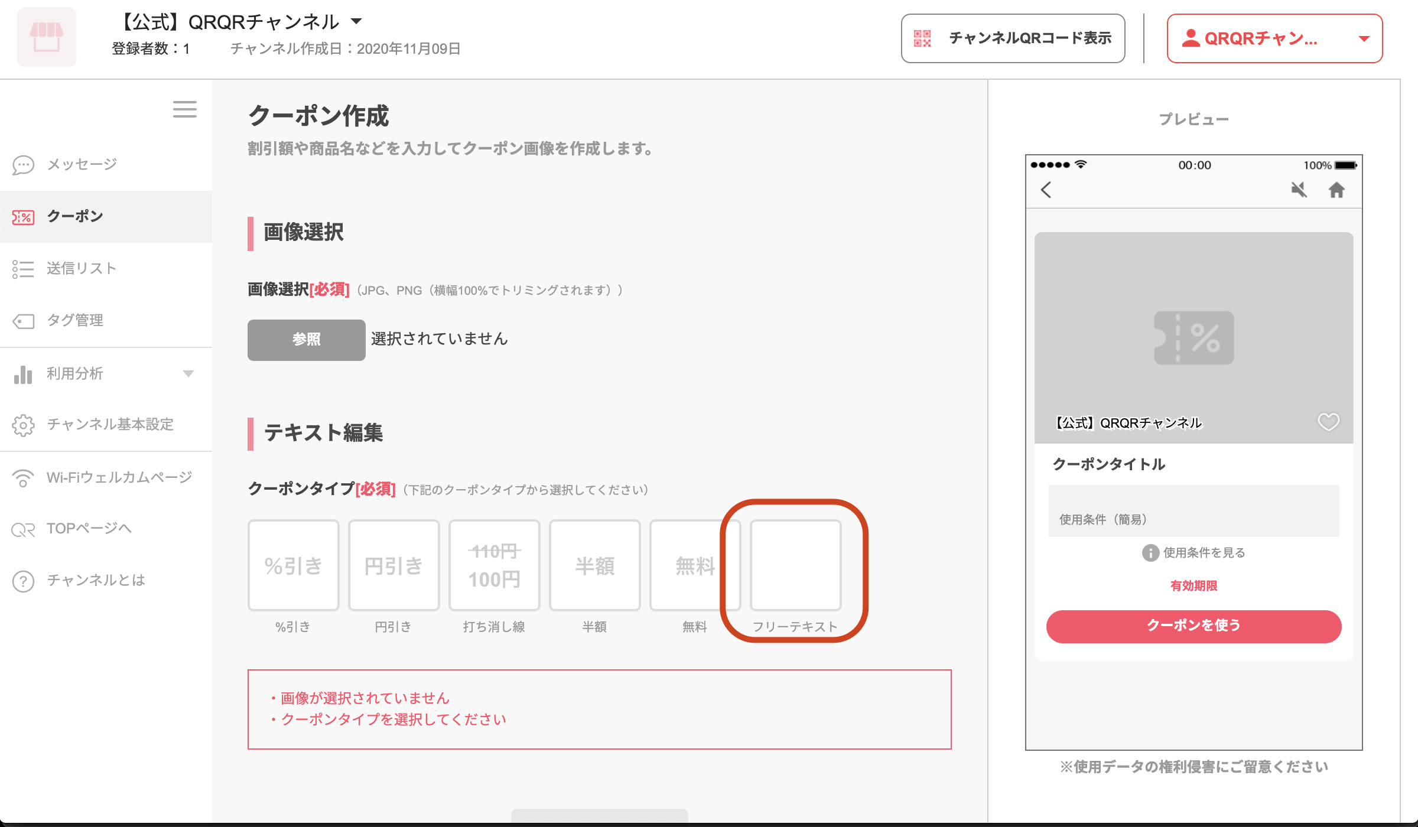The width and height of the screenshot is (1418, 827).
Task: Click the shop logo icon at top left
Action: tap(47, 37)
